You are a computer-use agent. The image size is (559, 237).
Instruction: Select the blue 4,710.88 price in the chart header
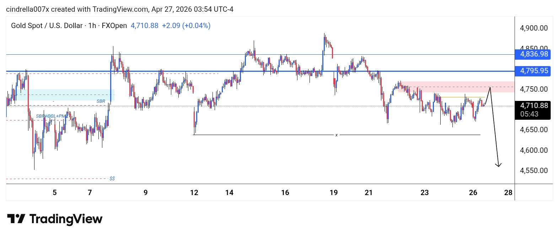click(x=144, y=26)
